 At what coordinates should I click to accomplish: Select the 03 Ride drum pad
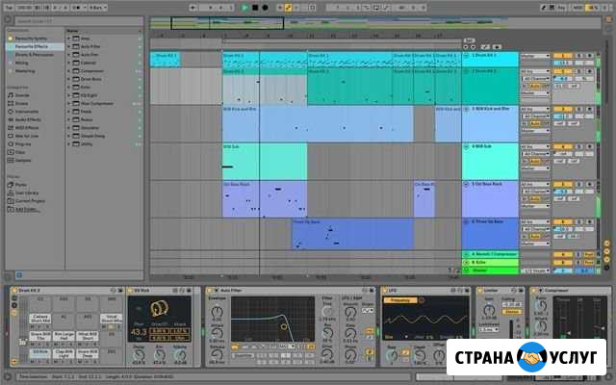pyautogui.click(x=40, y=352)
